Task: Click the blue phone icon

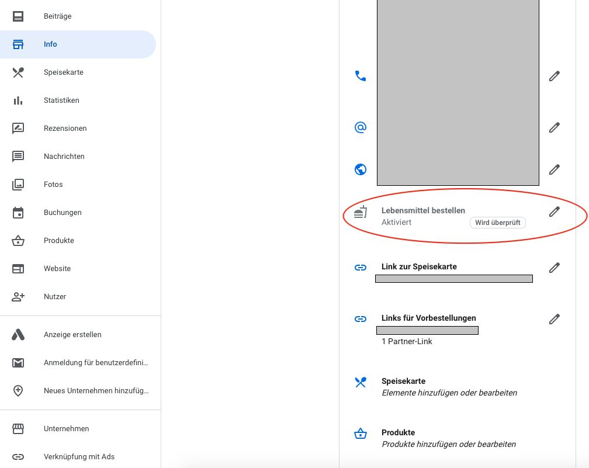Action: pos(361,76)
